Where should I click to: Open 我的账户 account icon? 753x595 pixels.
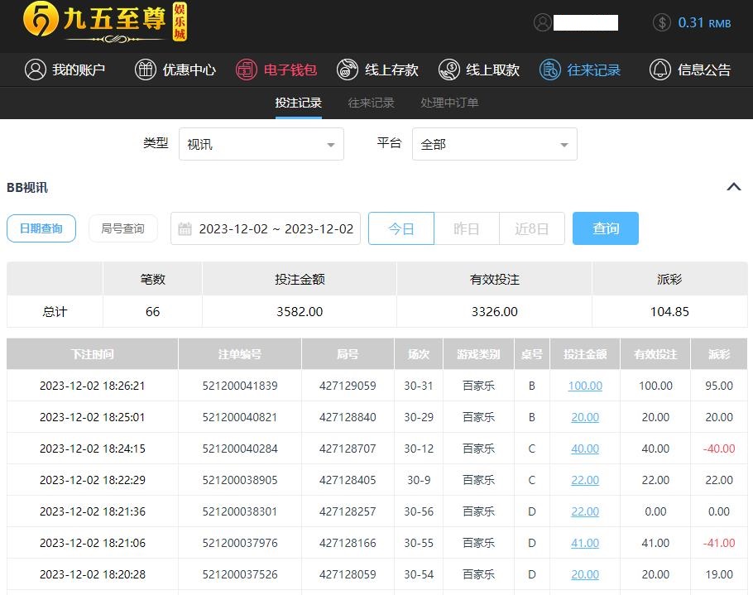pyautogui.click(x=36, y=70)
